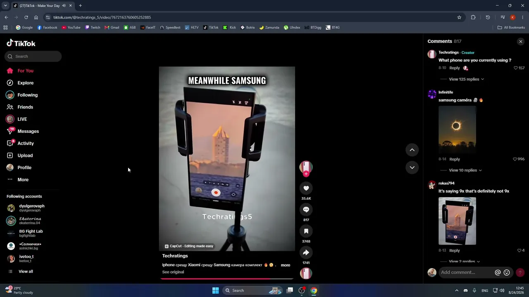Open YouTube bookmark in bookmarks bar
529x297 pixels.
coord(71,28)
